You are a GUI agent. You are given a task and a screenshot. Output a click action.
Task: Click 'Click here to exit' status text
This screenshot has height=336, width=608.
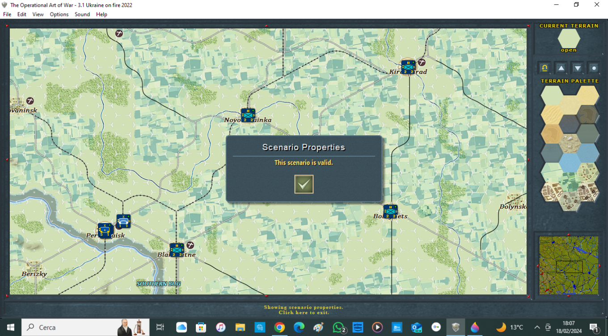(x=304, y=312)
